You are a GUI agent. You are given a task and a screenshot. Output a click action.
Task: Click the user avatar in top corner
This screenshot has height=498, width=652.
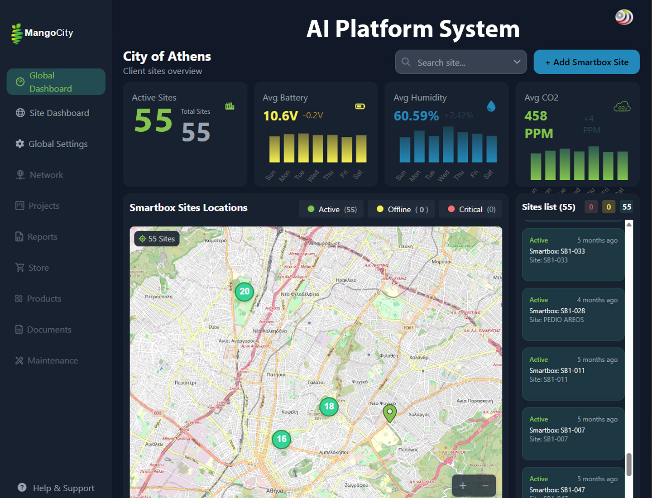(623, 17)
